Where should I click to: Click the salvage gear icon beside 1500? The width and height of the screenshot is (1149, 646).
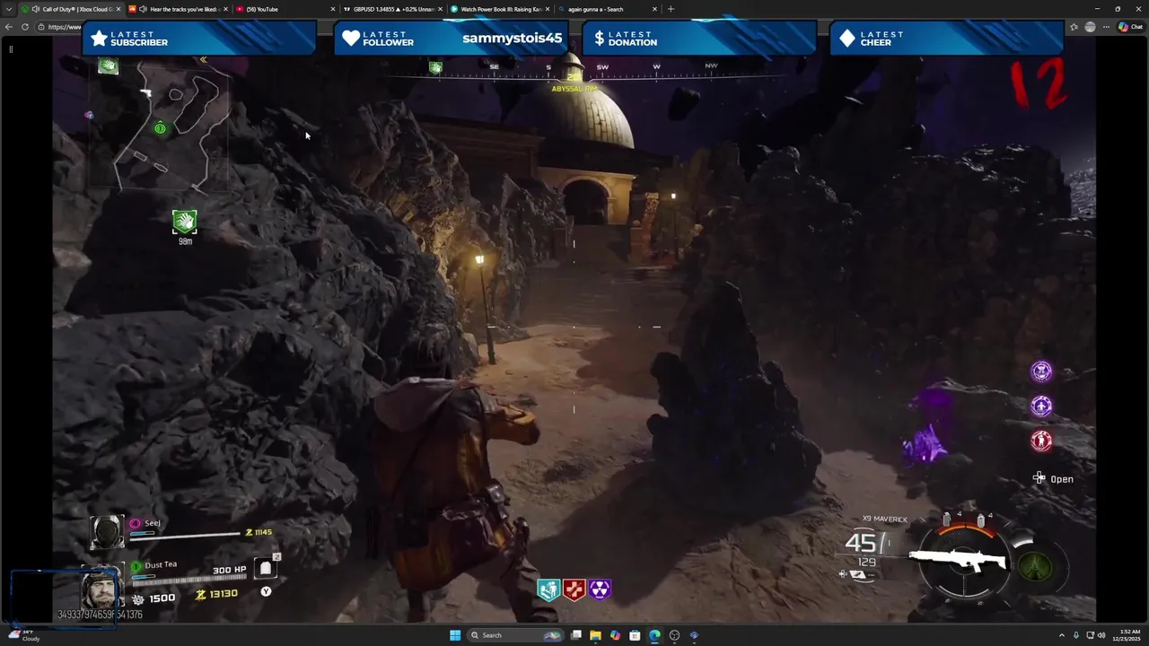pyautogui.click(x=137, y=598)
